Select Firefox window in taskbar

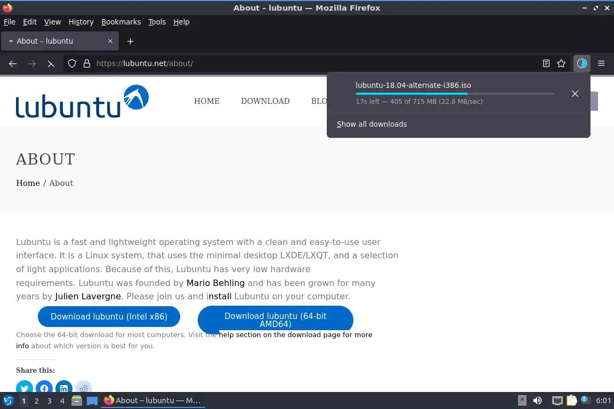[153, 400]
